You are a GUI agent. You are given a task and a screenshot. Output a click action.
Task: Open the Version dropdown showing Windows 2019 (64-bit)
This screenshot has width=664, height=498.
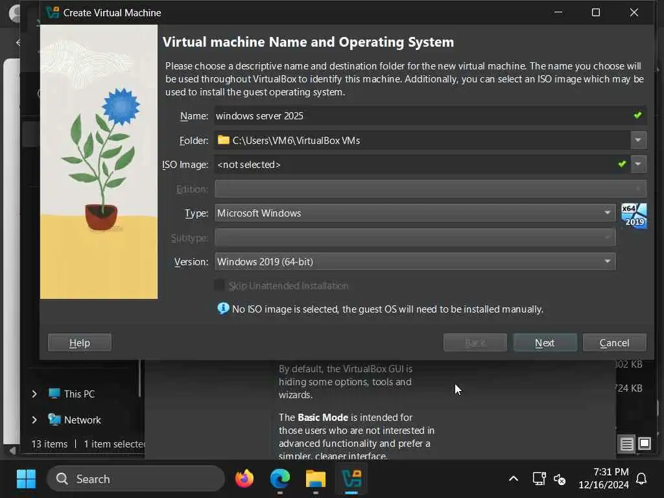[x=415, y=262]
